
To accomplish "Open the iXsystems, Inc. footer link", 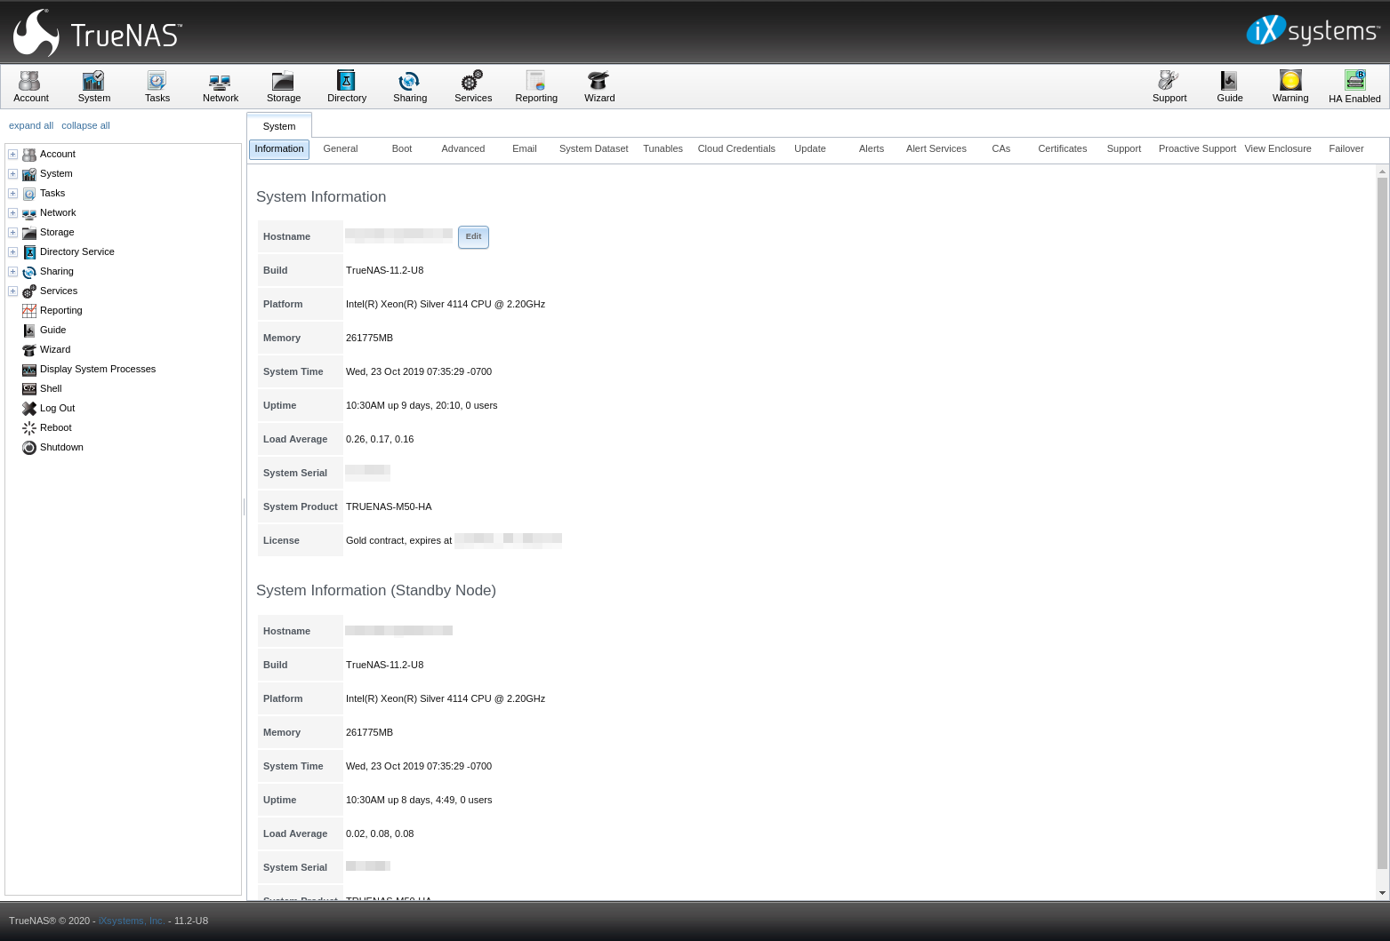I will pyautogui.click(x=132, y=921).
